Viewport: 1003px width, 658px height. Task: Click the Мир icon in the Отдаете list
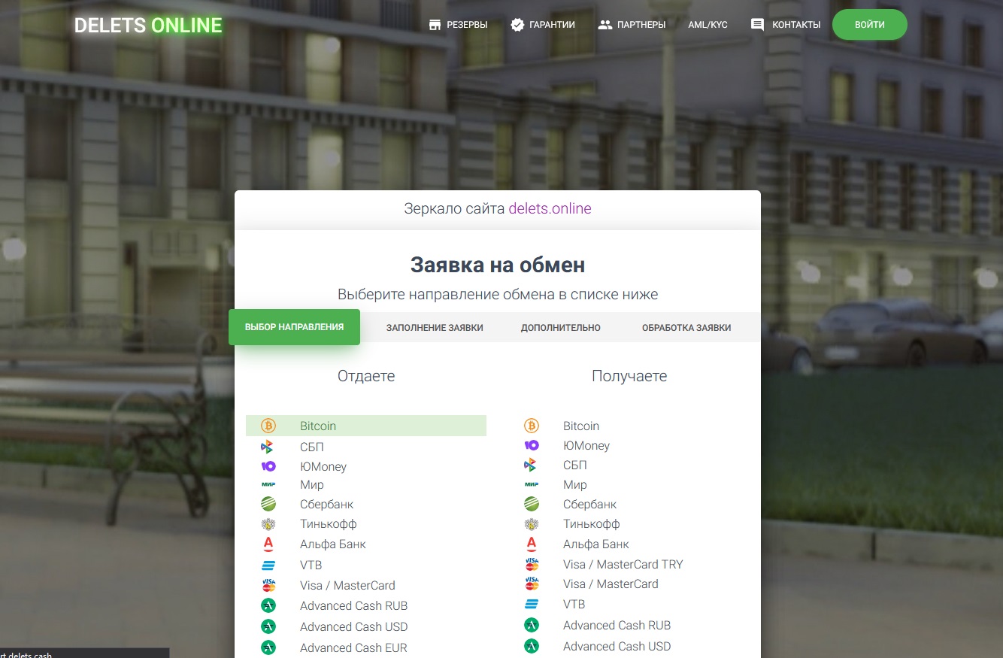click(268, 485)
